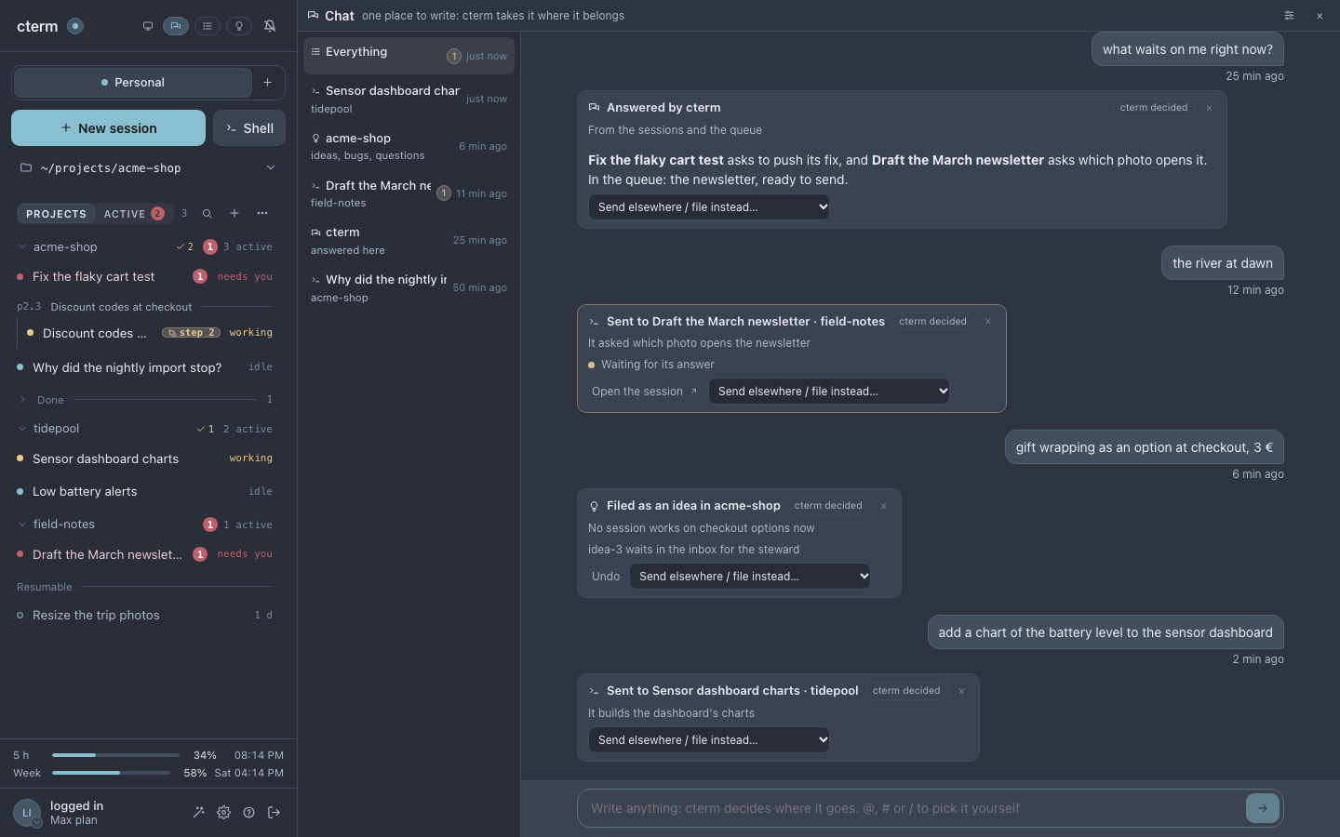Expand the ~/projects/acme-shop folder dropdown

pyautogui.click(x=148, y=168)
